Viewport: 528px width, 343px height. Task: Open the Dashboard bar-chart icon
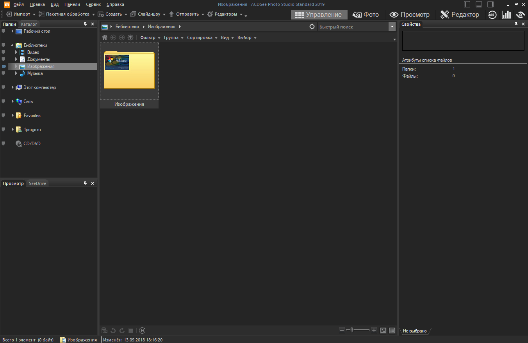pyautogui.click(x=507, y=15)
